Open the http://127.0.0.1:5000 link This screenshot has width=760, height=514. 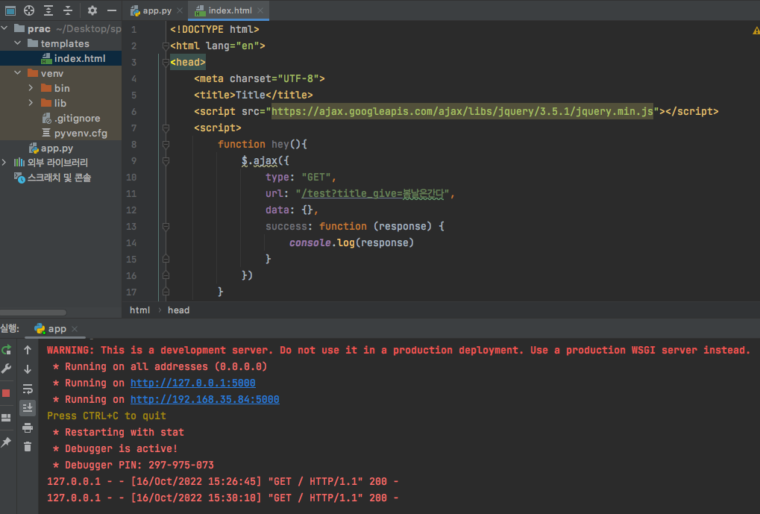pyautogui.click(x=193, y=383)
